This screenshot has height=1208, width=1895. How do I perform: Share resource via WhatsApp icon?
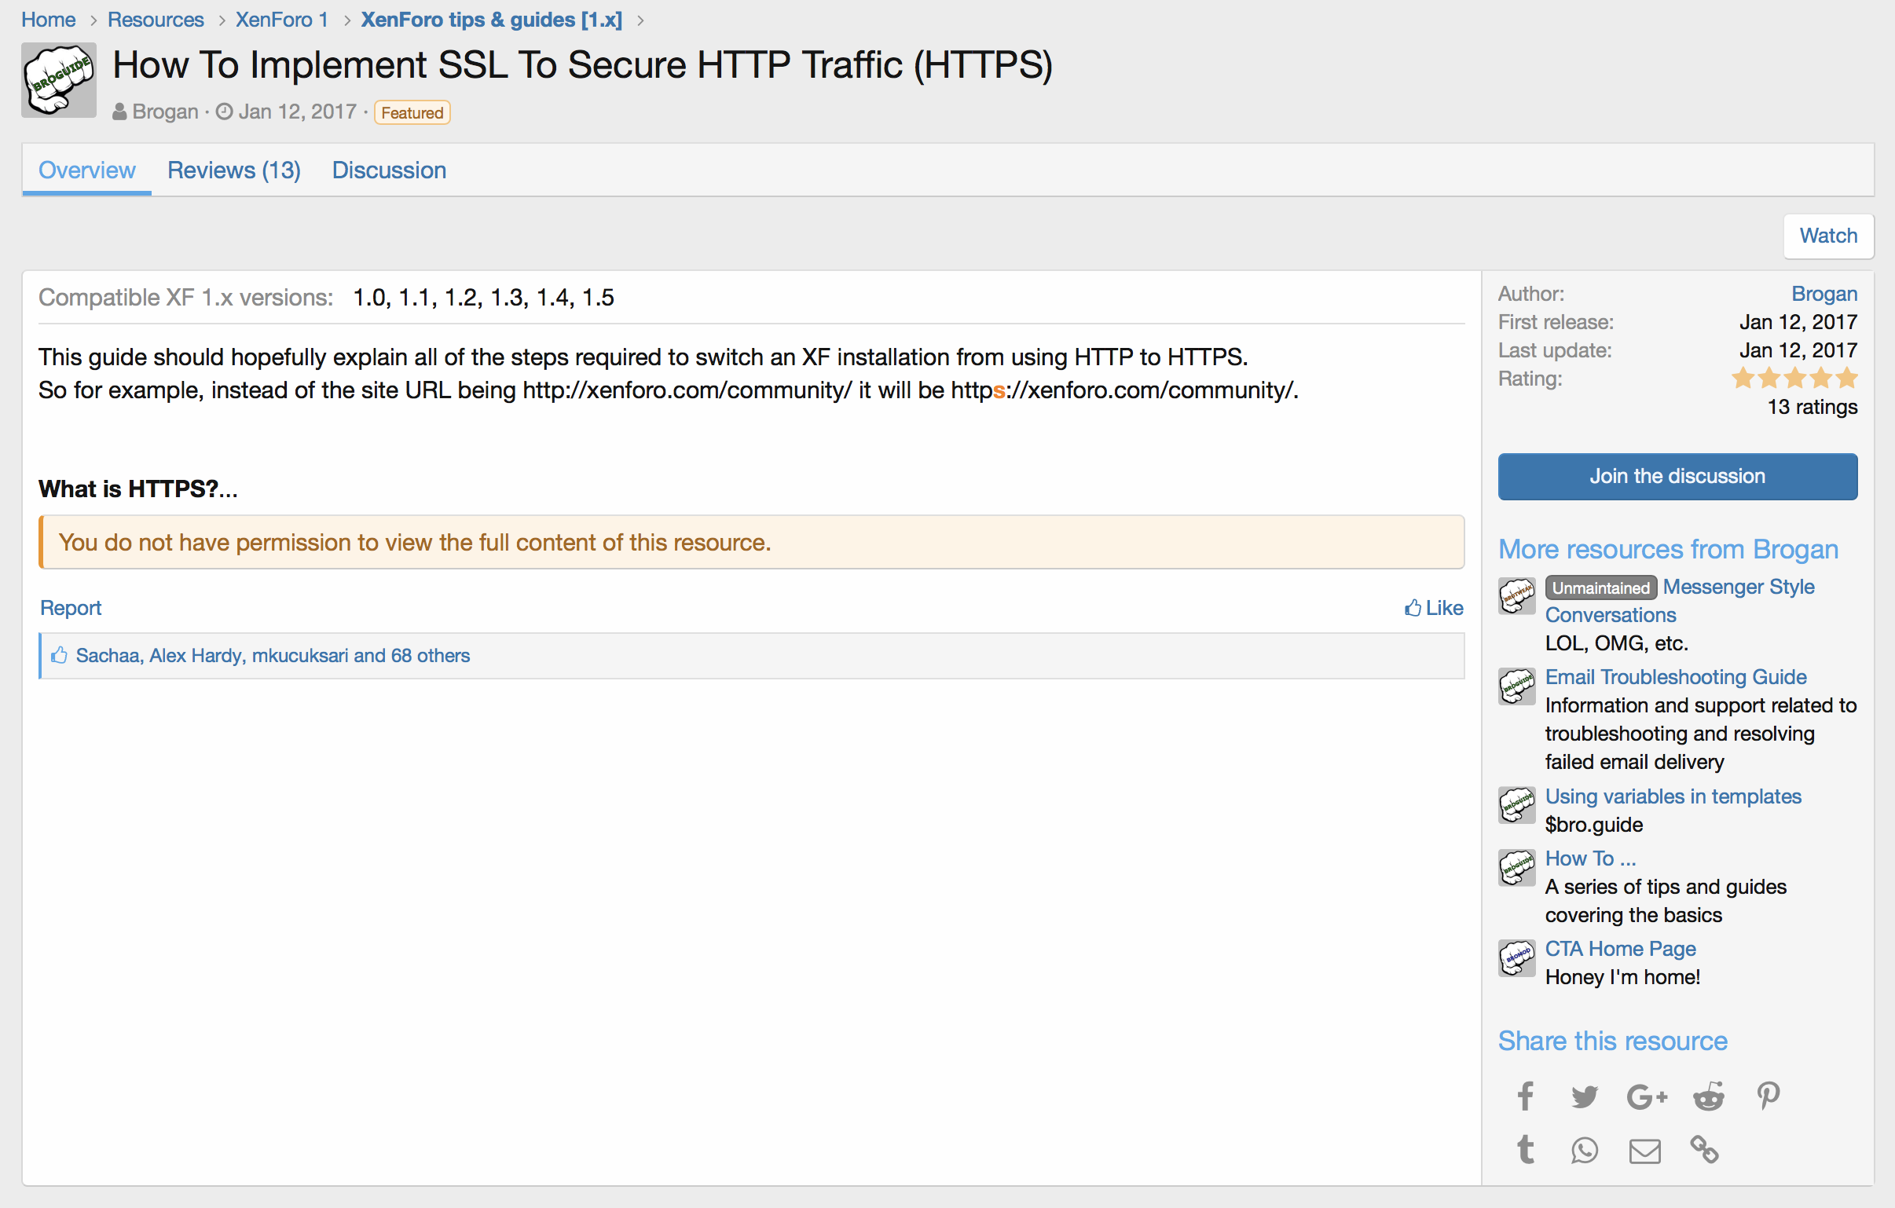1584,1151
